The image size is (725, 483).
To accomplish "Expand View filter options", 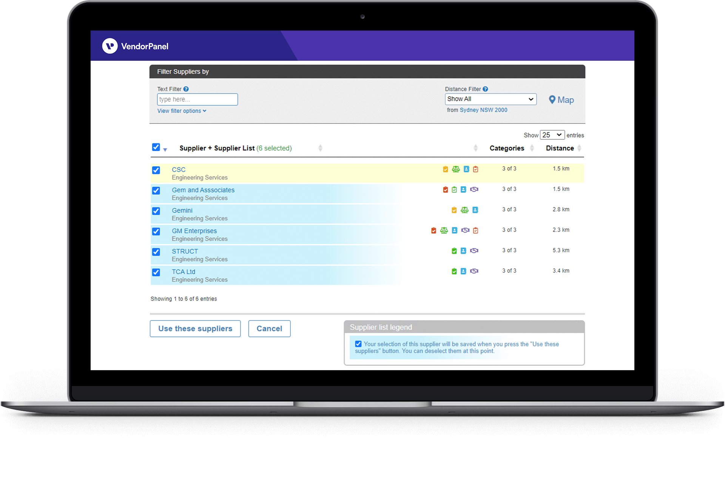I will coord(182,111).
